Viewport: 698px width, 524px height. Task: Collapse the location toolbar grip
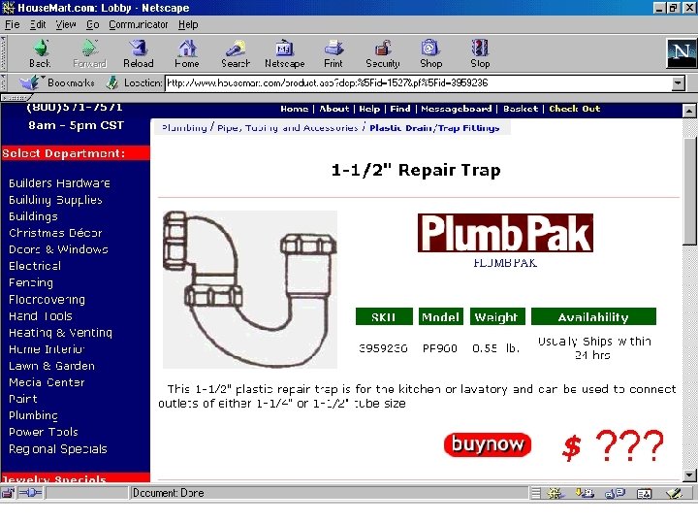4,82
